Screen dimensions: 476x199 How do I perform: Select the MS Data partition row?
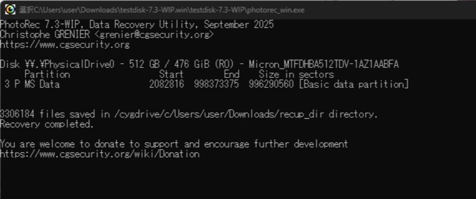[x=204, y=84]
